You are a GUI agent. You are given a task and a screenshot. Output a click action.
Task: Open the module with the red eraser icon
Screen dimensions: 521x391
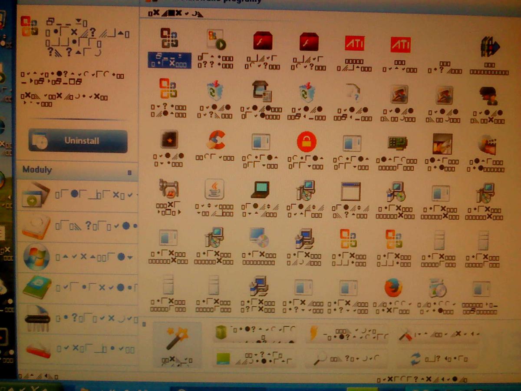[78, 349]
